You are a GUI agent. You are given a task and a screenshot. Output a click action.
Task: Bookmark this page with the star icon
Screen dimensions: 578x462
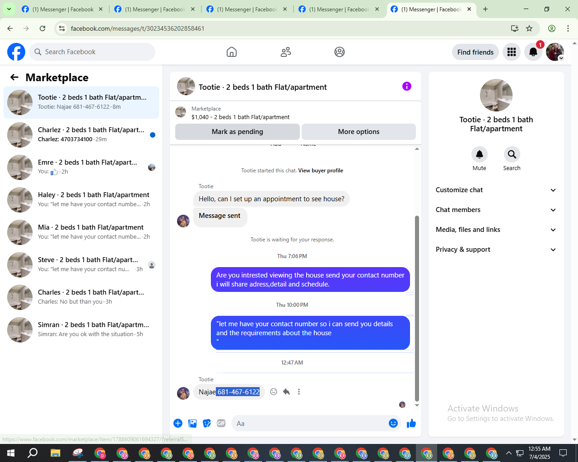[529, 28]
